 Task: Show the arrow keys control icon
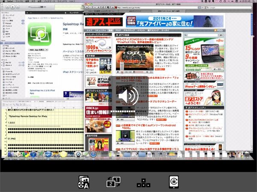coord(143,183)
